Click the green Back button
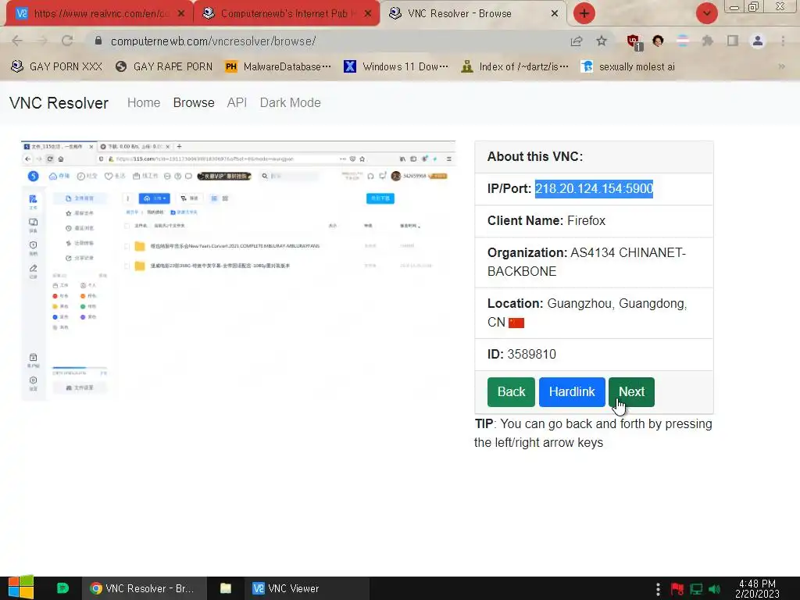Image resolution: width=800 pixels, height=600 pixels. (511, 392)
